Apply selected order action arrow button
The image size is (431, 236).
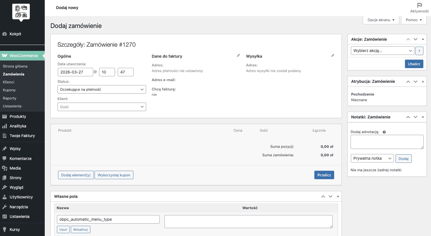point(419,51)
